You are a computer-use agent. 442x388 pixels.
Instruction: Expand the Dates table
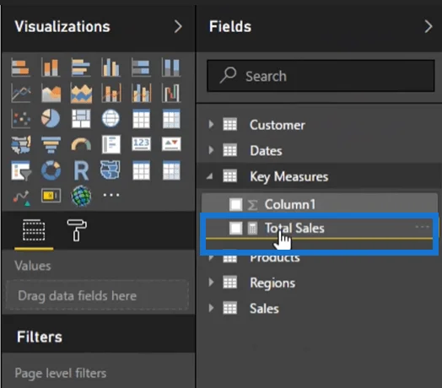[211, 150]
